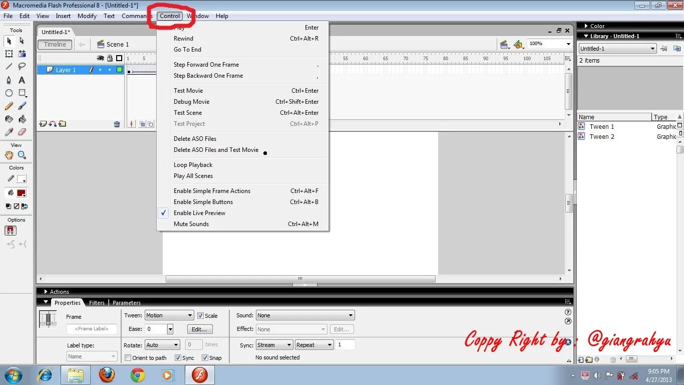The height and width of the screenshot is (385, 684).
Task: Select the Oval tool
Action: pyautogui.click(x=9, y=93)
